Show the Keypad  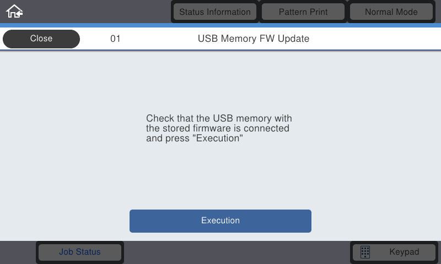[x=394, y=252]
